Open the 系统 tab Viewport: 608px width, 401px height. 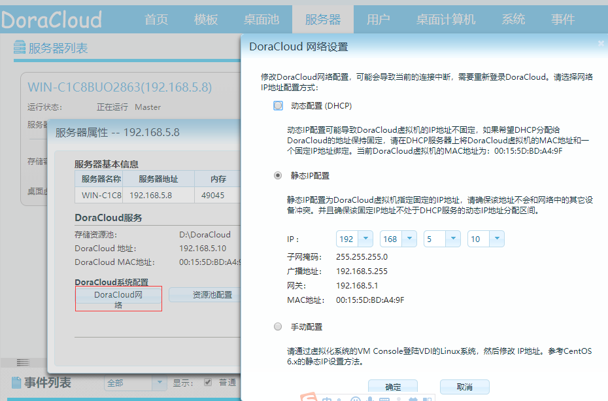click(513, 20)
